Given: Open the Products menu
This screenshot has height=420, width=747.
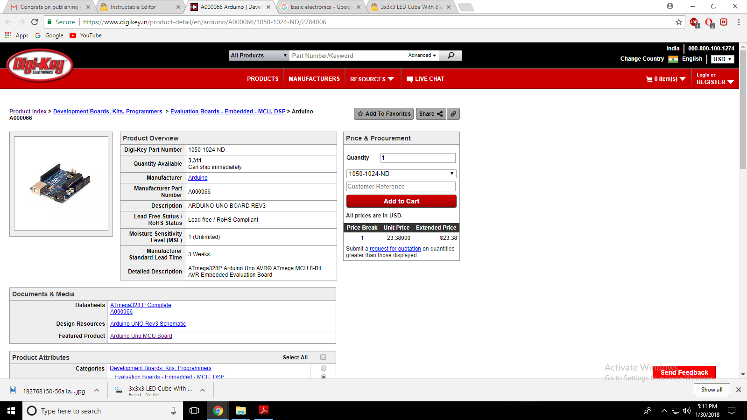Looking at the screenshot, I should point(263,79).
